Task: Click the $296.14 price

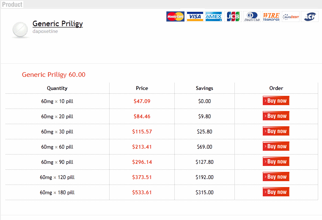Action: pyautogui.click(x=142, y=162)
